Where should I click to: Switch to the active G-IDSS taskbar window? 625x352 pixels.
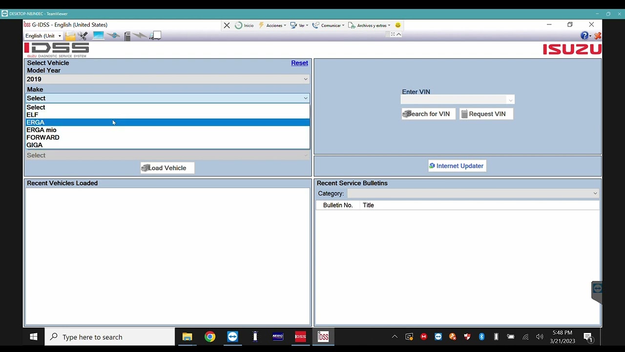click(x=323, y=337)
